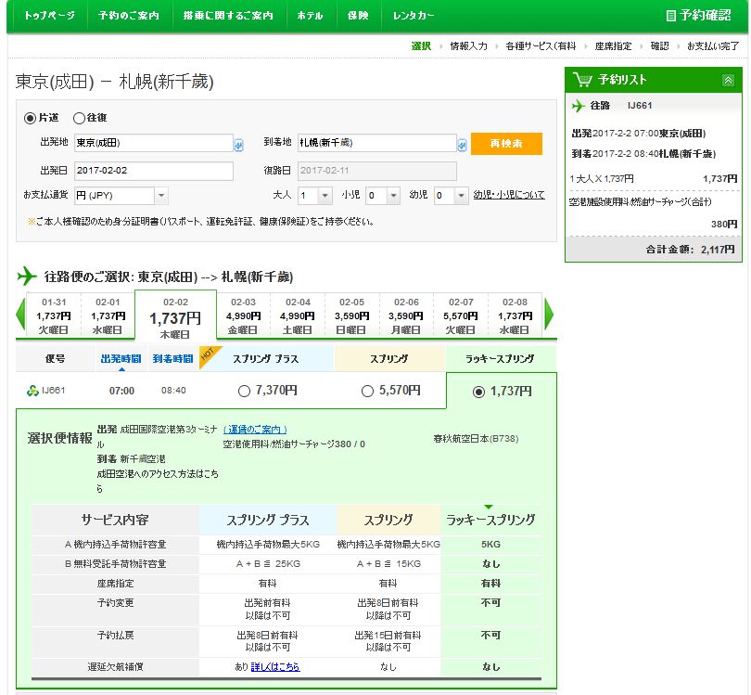The height and width of the screenshot is (695, 751).
Task: Select the 02-03 金曜日 date tab
Action: click(x=243, y=315)
